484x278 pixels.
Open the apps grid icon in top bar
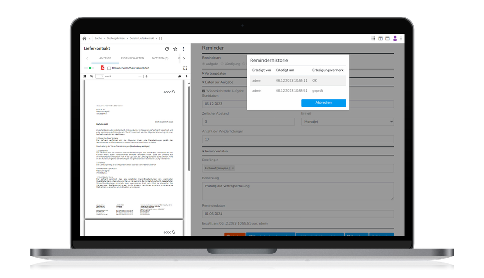coord(373,38)
